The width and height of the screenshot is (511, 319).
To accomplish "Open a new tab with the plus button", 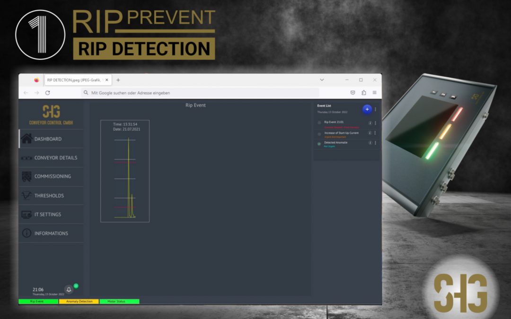I will [x=118, y=80].
